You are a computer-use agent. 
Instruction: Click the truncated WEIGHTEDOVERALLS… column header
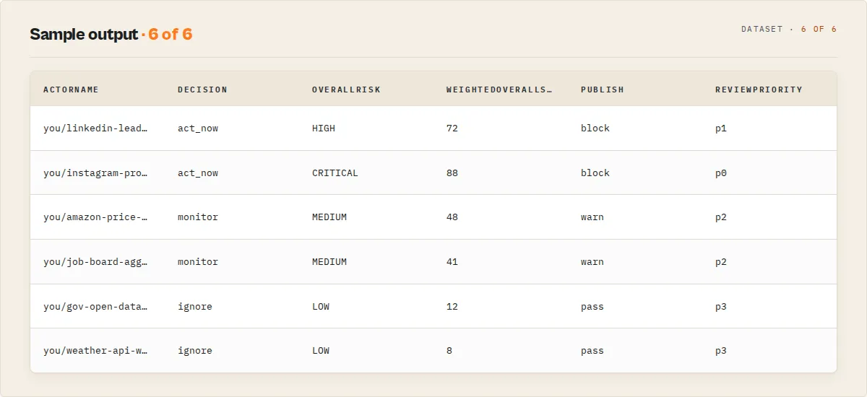(x=499, y=90)
